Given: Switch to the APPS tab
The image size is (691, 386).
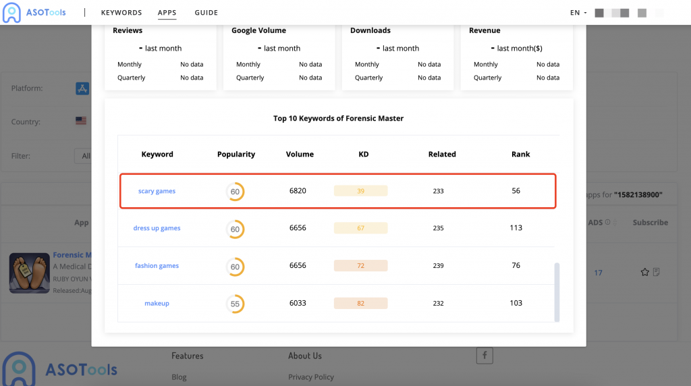Looking at the screenshot, I should click(167, 13).
